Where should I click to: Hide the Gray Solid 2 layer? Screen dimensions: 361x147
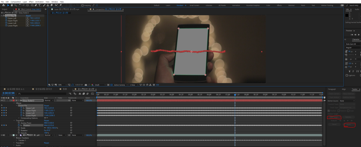2,100
